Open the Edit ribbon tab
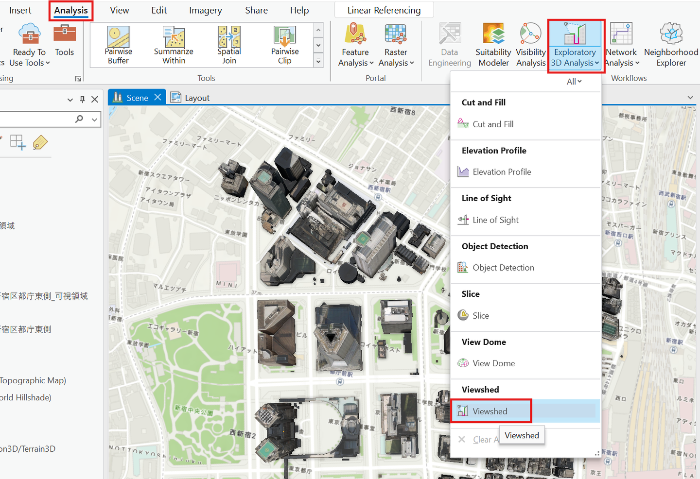The image size is (700, 479). click(159, 10)
